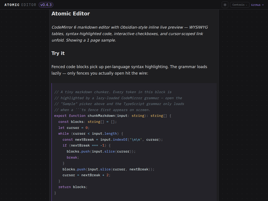Click the "Fenced code blocks" paragraph
The height and width of the screenshot is (201, 268).
point(129,70)
